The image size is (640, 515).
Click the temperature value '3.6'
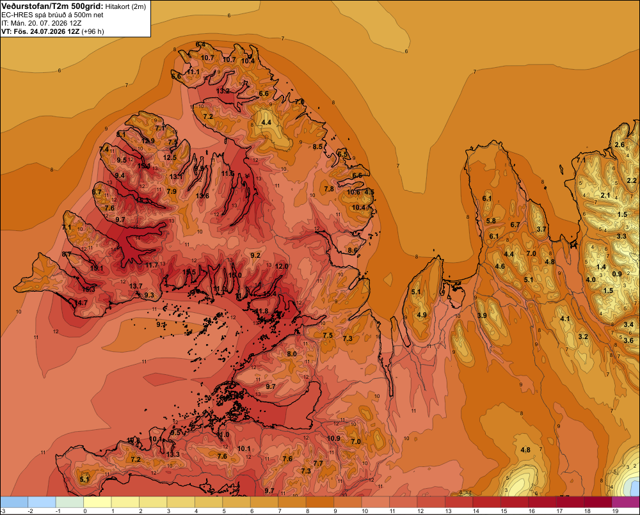pyautogui.click(x=628, y=340)
